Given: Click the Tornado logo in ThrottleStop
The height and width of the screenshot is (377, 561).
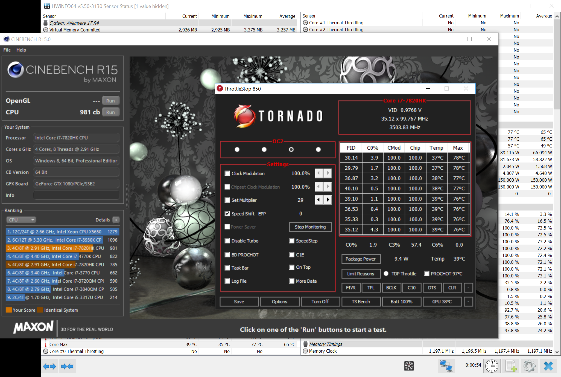Looking at the screenshot, I should click(278, 116).
